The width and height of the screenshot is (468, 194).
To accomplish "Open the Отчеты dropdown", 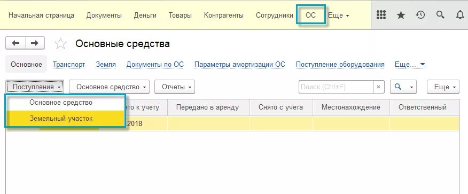I will coord(175,87).
